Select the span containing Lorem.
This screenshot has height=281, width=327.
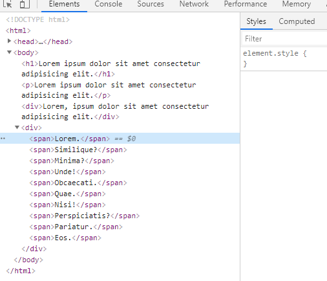(x=70, y=139)
